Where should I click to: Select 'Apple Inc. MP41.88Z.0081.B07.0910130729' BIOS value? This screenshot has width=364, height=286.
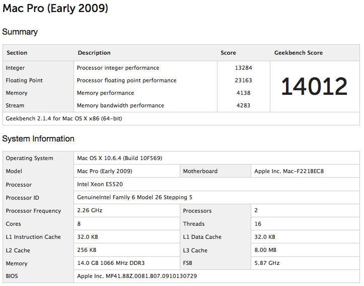pyautogui.click(x=137, y=276)
